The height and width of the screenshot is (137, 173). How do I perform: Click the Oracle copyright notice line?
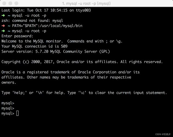(82, 62)
